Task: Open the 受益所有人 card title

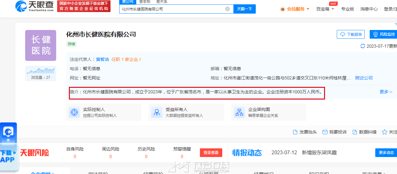Action: (177, 109)
